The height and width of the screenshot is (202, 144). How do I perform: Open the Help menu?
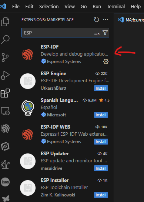(x=135, y=6)
